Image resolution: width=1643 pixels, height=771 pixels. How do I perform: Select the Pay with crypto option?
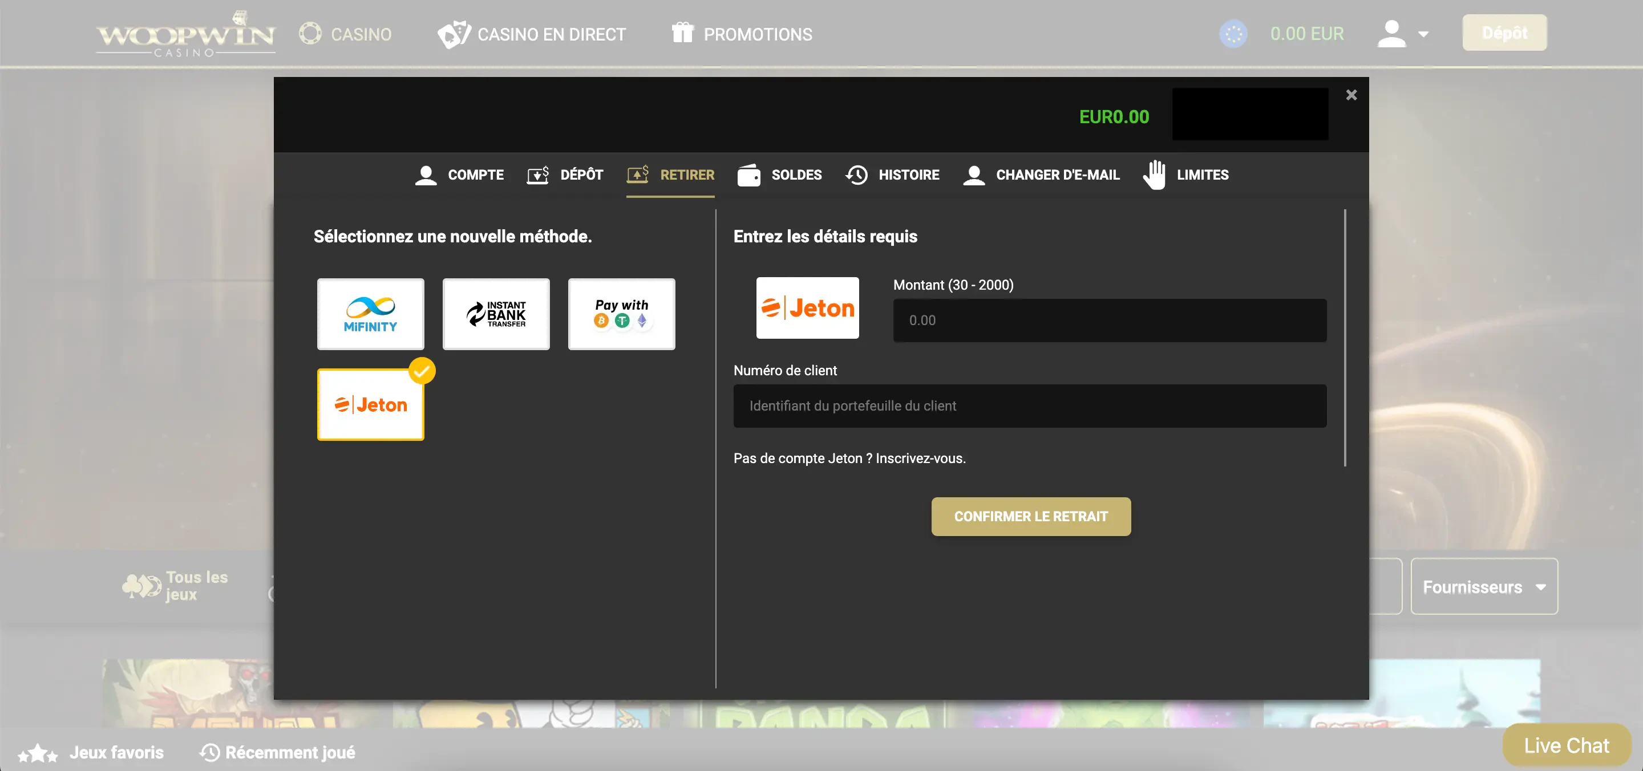tap(621, 314)
